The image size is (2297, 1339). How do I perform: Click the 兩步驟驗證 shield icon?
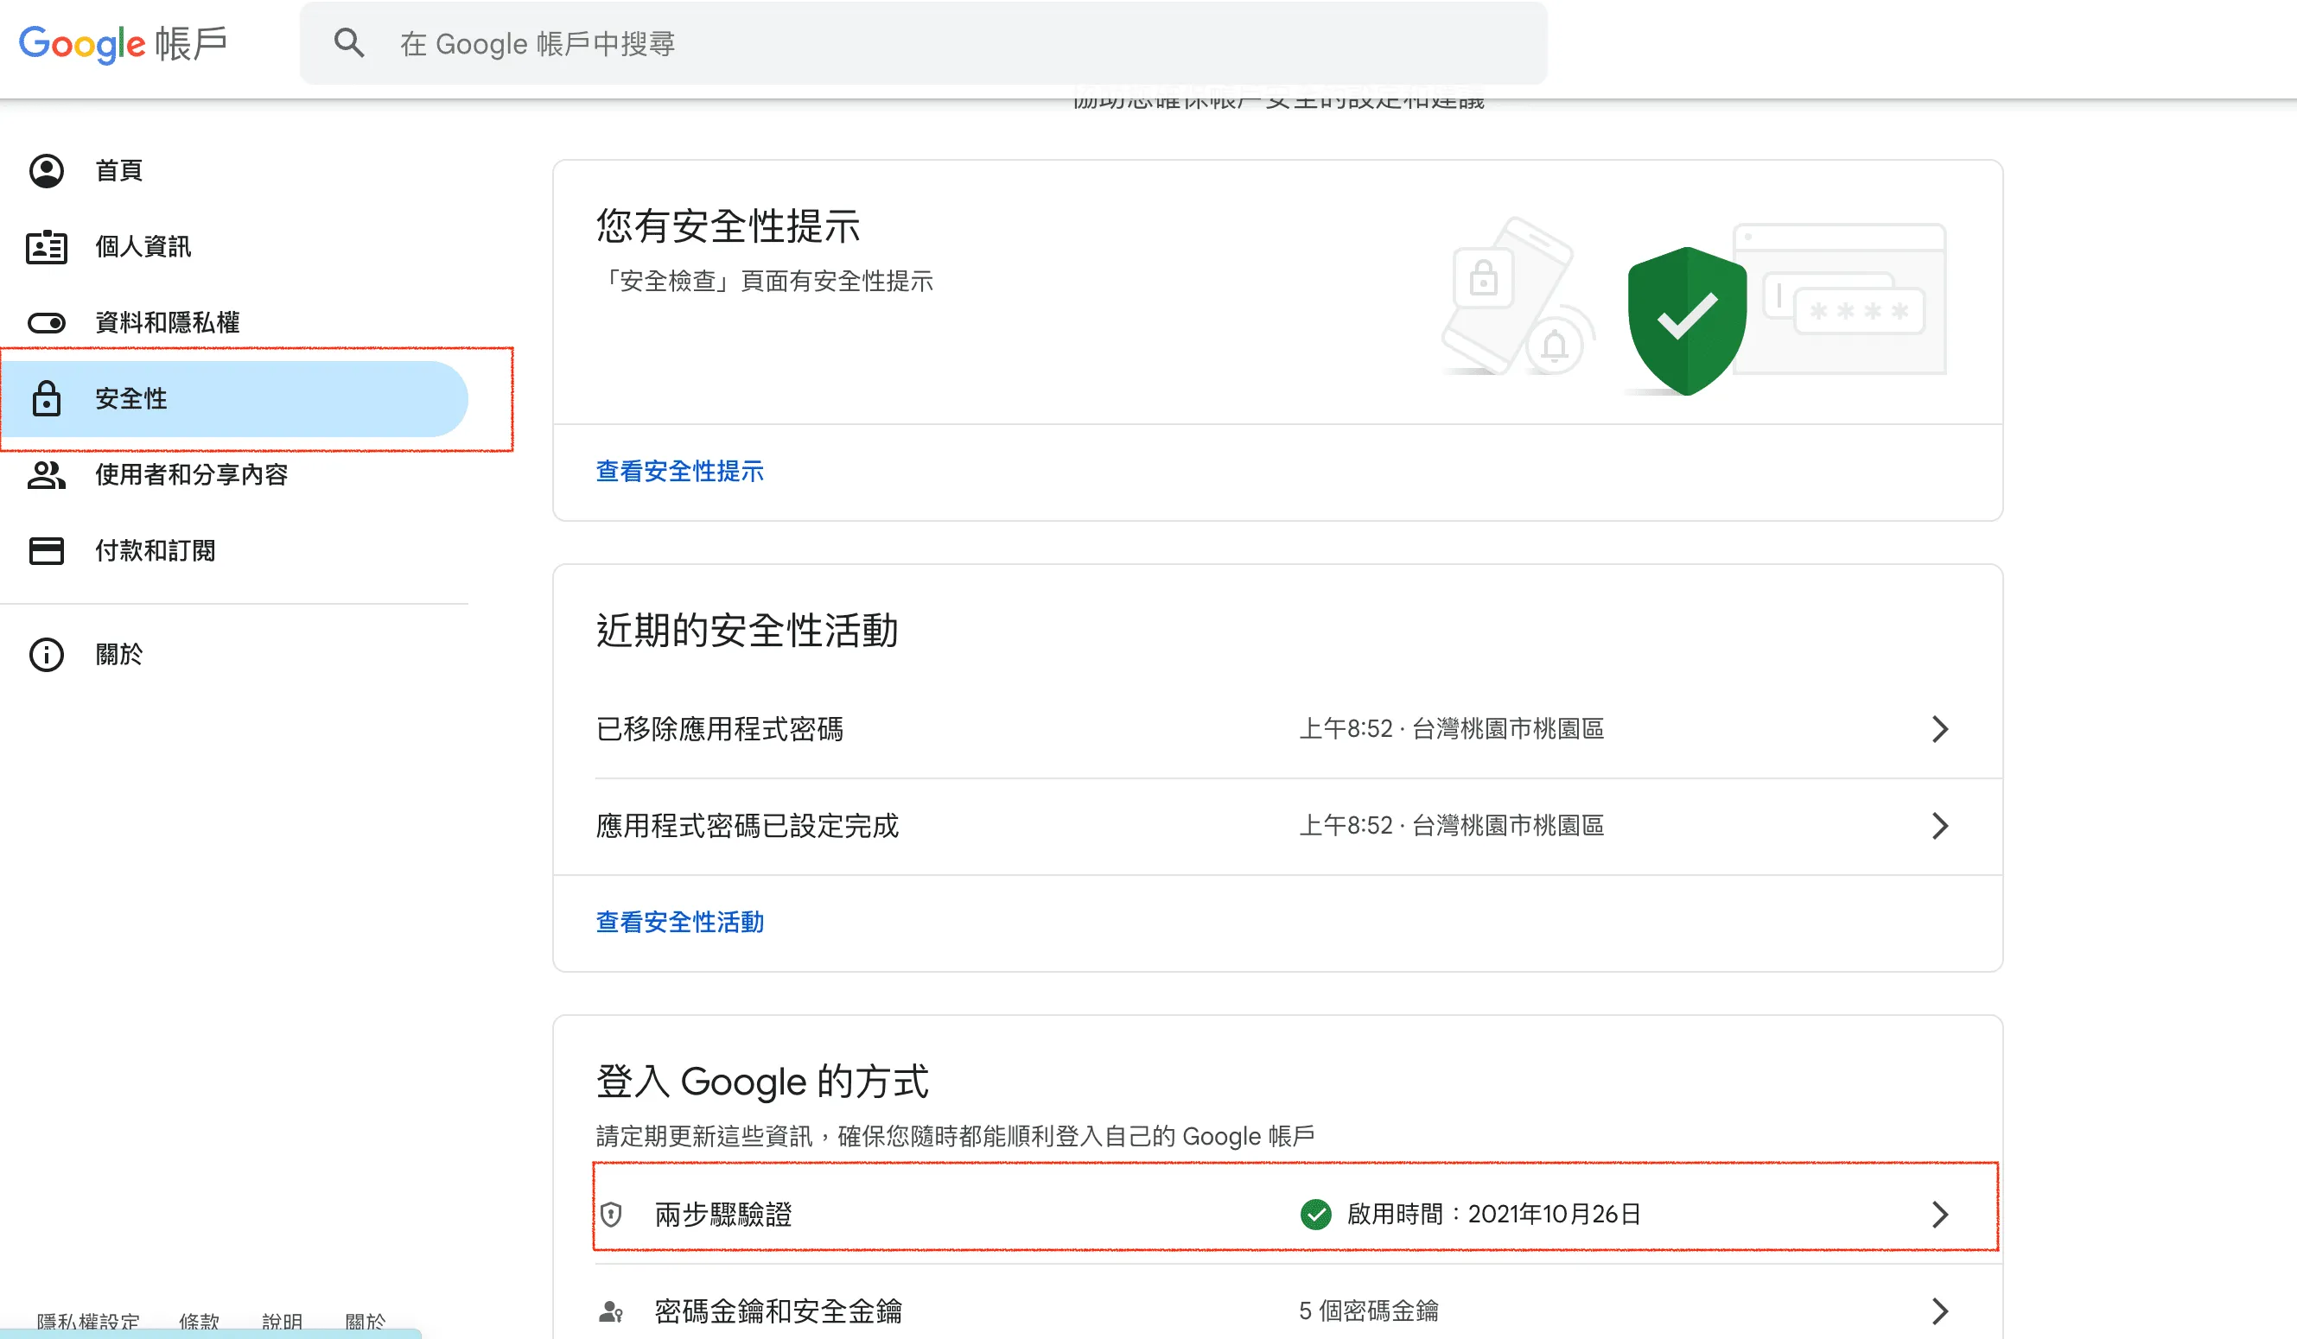(x=612, y=1215)
